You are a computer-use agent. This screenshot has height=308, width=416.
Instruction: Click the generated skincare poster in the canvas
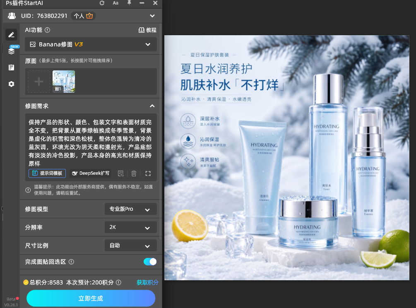pos(287,158)
